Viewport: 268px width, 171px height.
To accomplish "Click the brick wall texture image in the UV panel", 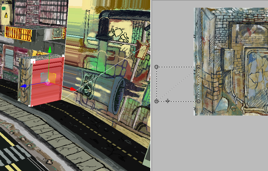I will [x=231, y=62].
